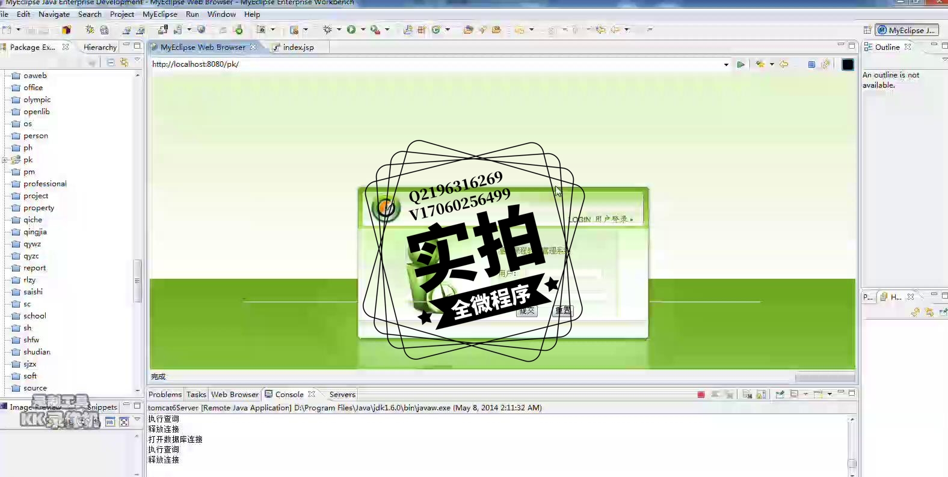Close the Console view tab
948x477 pixels.
[312, 394]
